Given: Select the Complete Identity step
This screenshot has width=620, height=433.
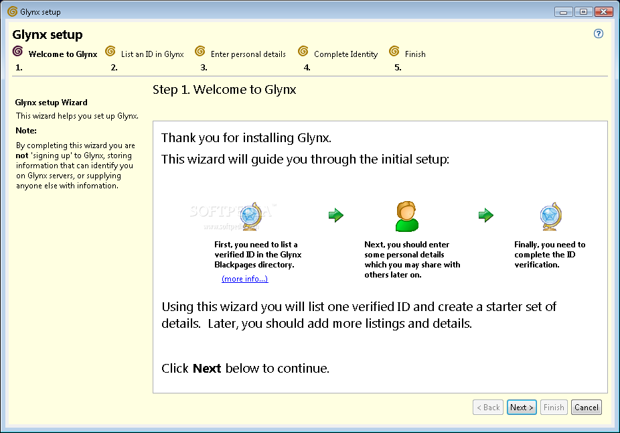Looking at the screenshot, I should point(346,54).
